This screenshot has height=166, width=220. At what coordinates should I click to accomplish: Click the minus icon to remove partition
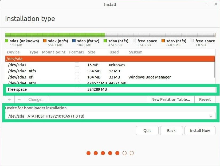(19, 99)
